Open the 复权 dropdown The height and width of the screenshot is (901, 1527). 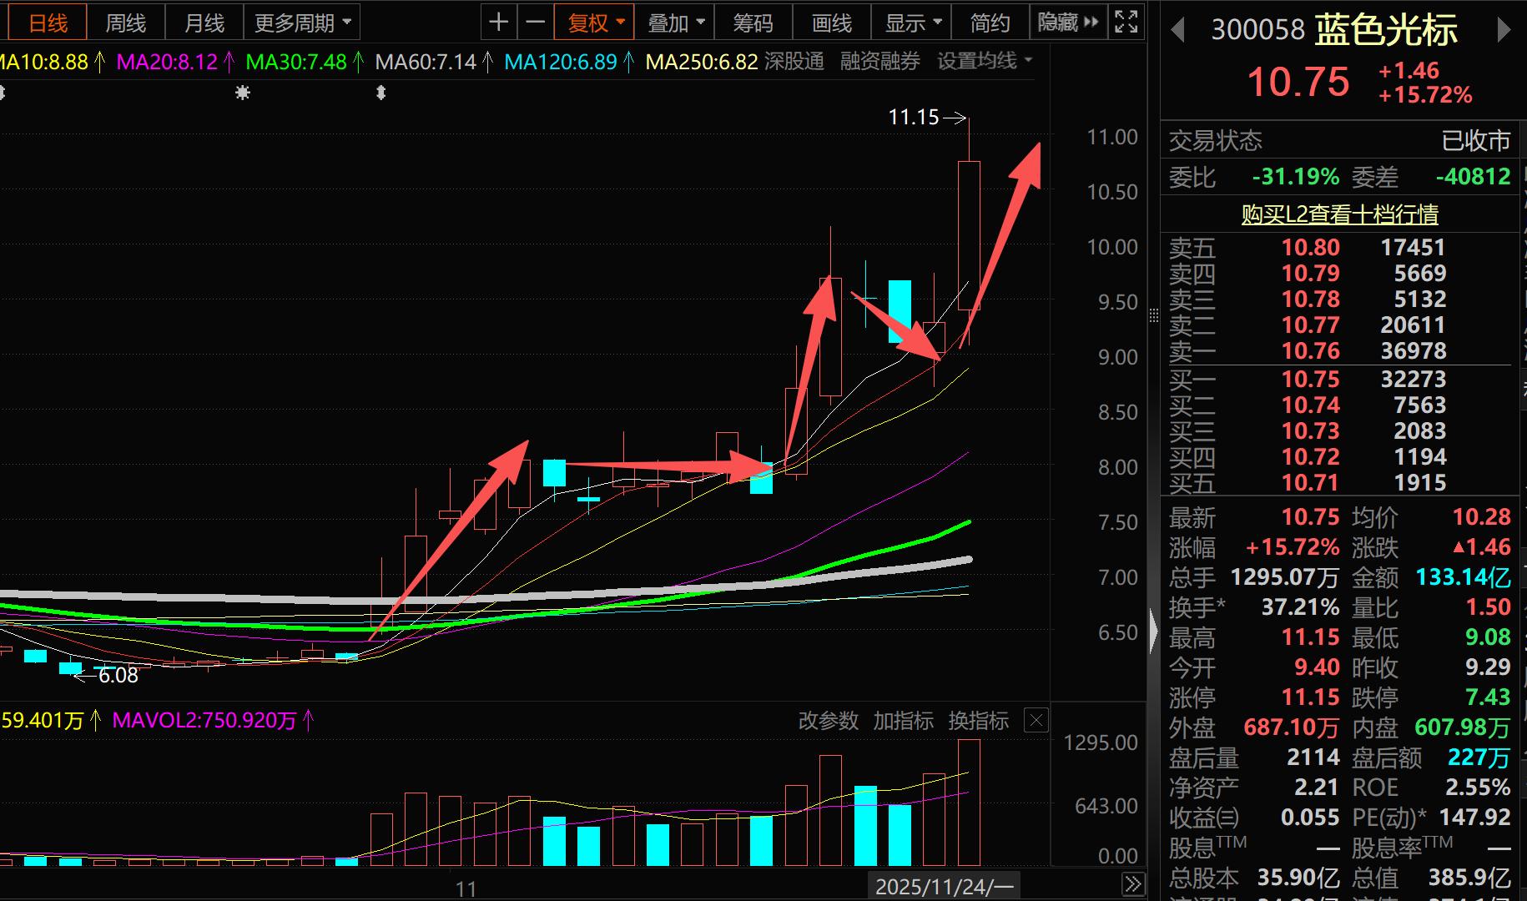tap(596, 23)
